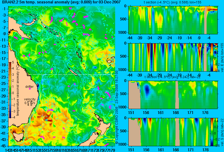Click the 'vel. E (m/s) lon=155' vertical label
The height and width of the screenshot is (152, 224).
point(222,58)
